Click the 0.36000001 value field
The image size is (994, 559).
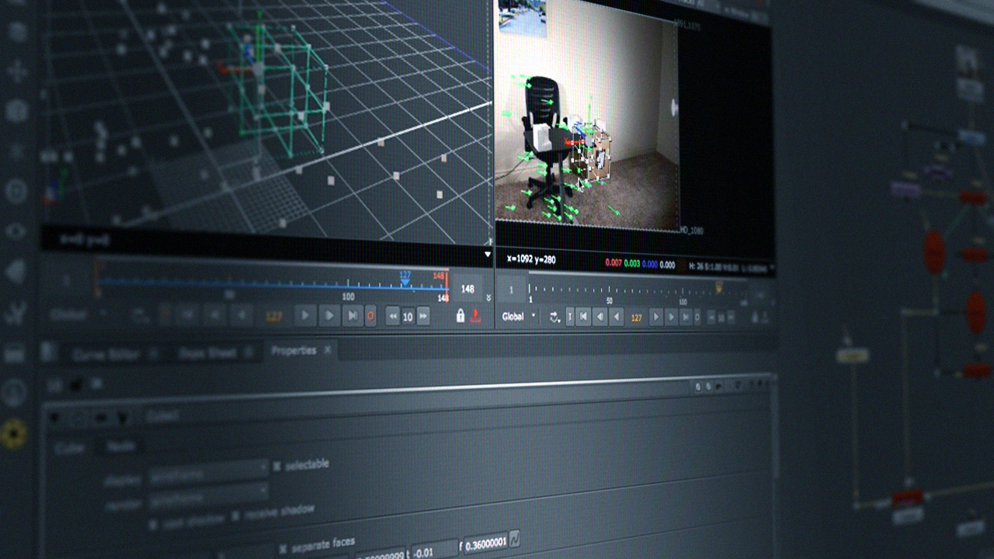(485, 542)
